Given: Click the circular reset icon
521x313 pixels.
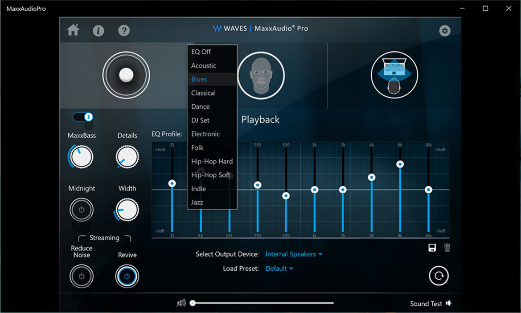Looking at the screenshot, I should 439,276.
